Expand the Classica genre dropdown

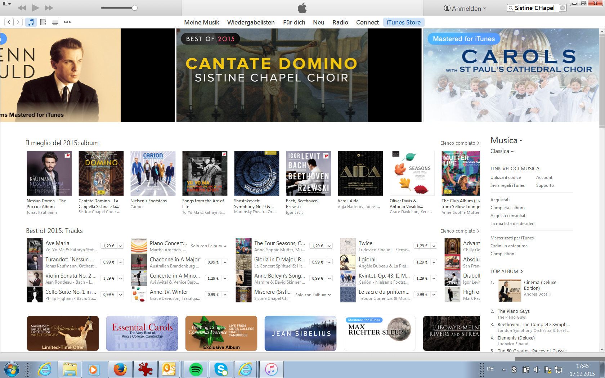[x=502, y=151]
